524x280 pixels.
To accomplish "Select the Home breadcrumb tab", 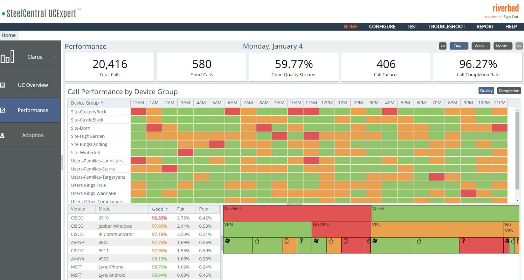I will [9, 35].
